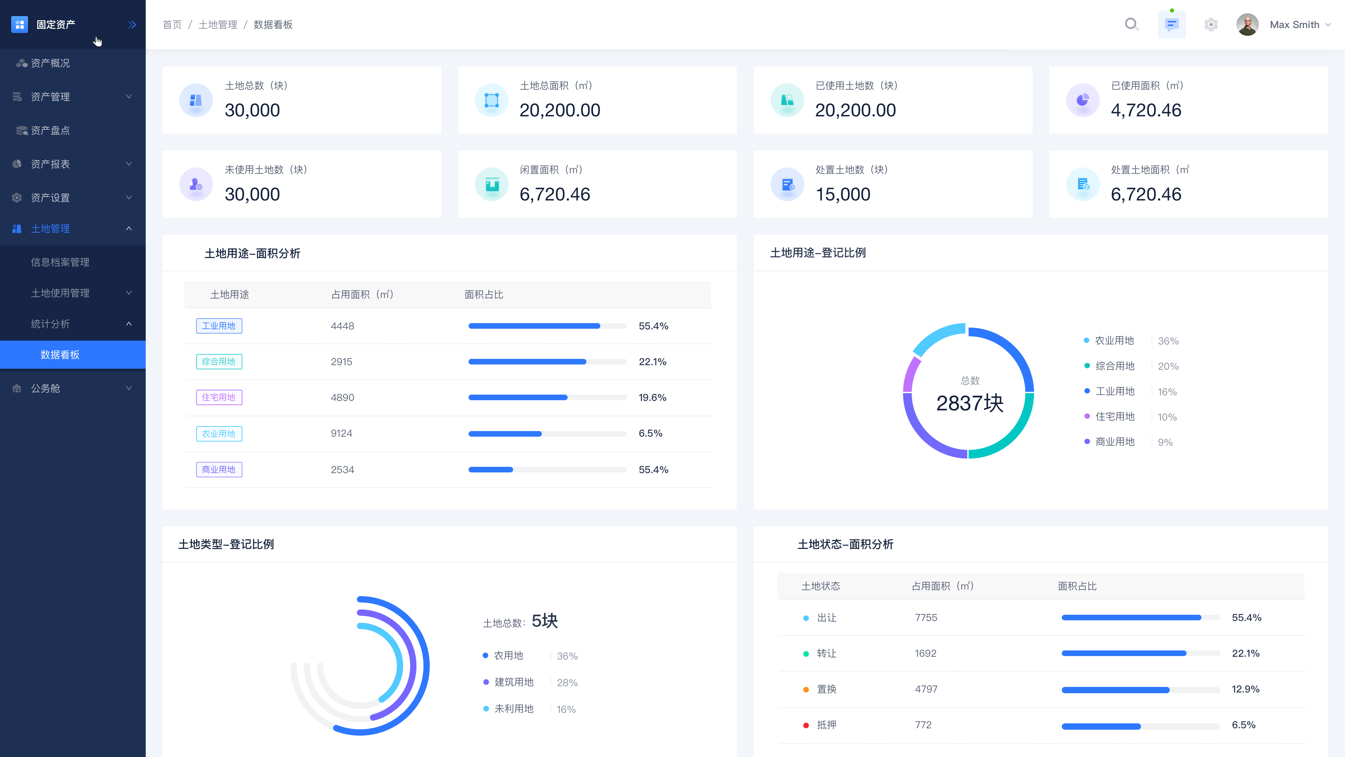Open 信息档案管理 menu item

pyautogui.click(x=60, y=262)
